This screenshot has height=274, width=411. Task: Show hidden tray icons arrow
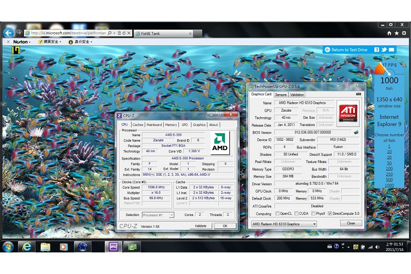pos(348,247)
